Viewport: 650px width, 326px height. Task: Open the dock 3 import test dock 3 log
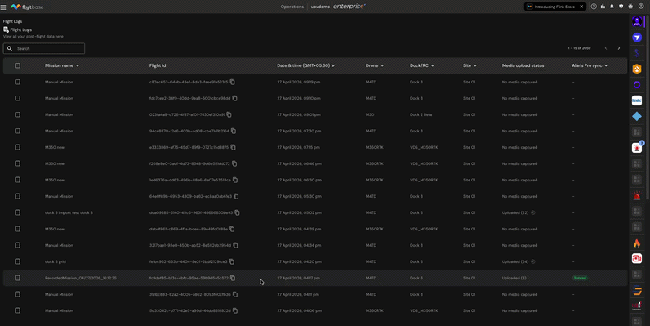pyautogui.click(x=69, y=212)
